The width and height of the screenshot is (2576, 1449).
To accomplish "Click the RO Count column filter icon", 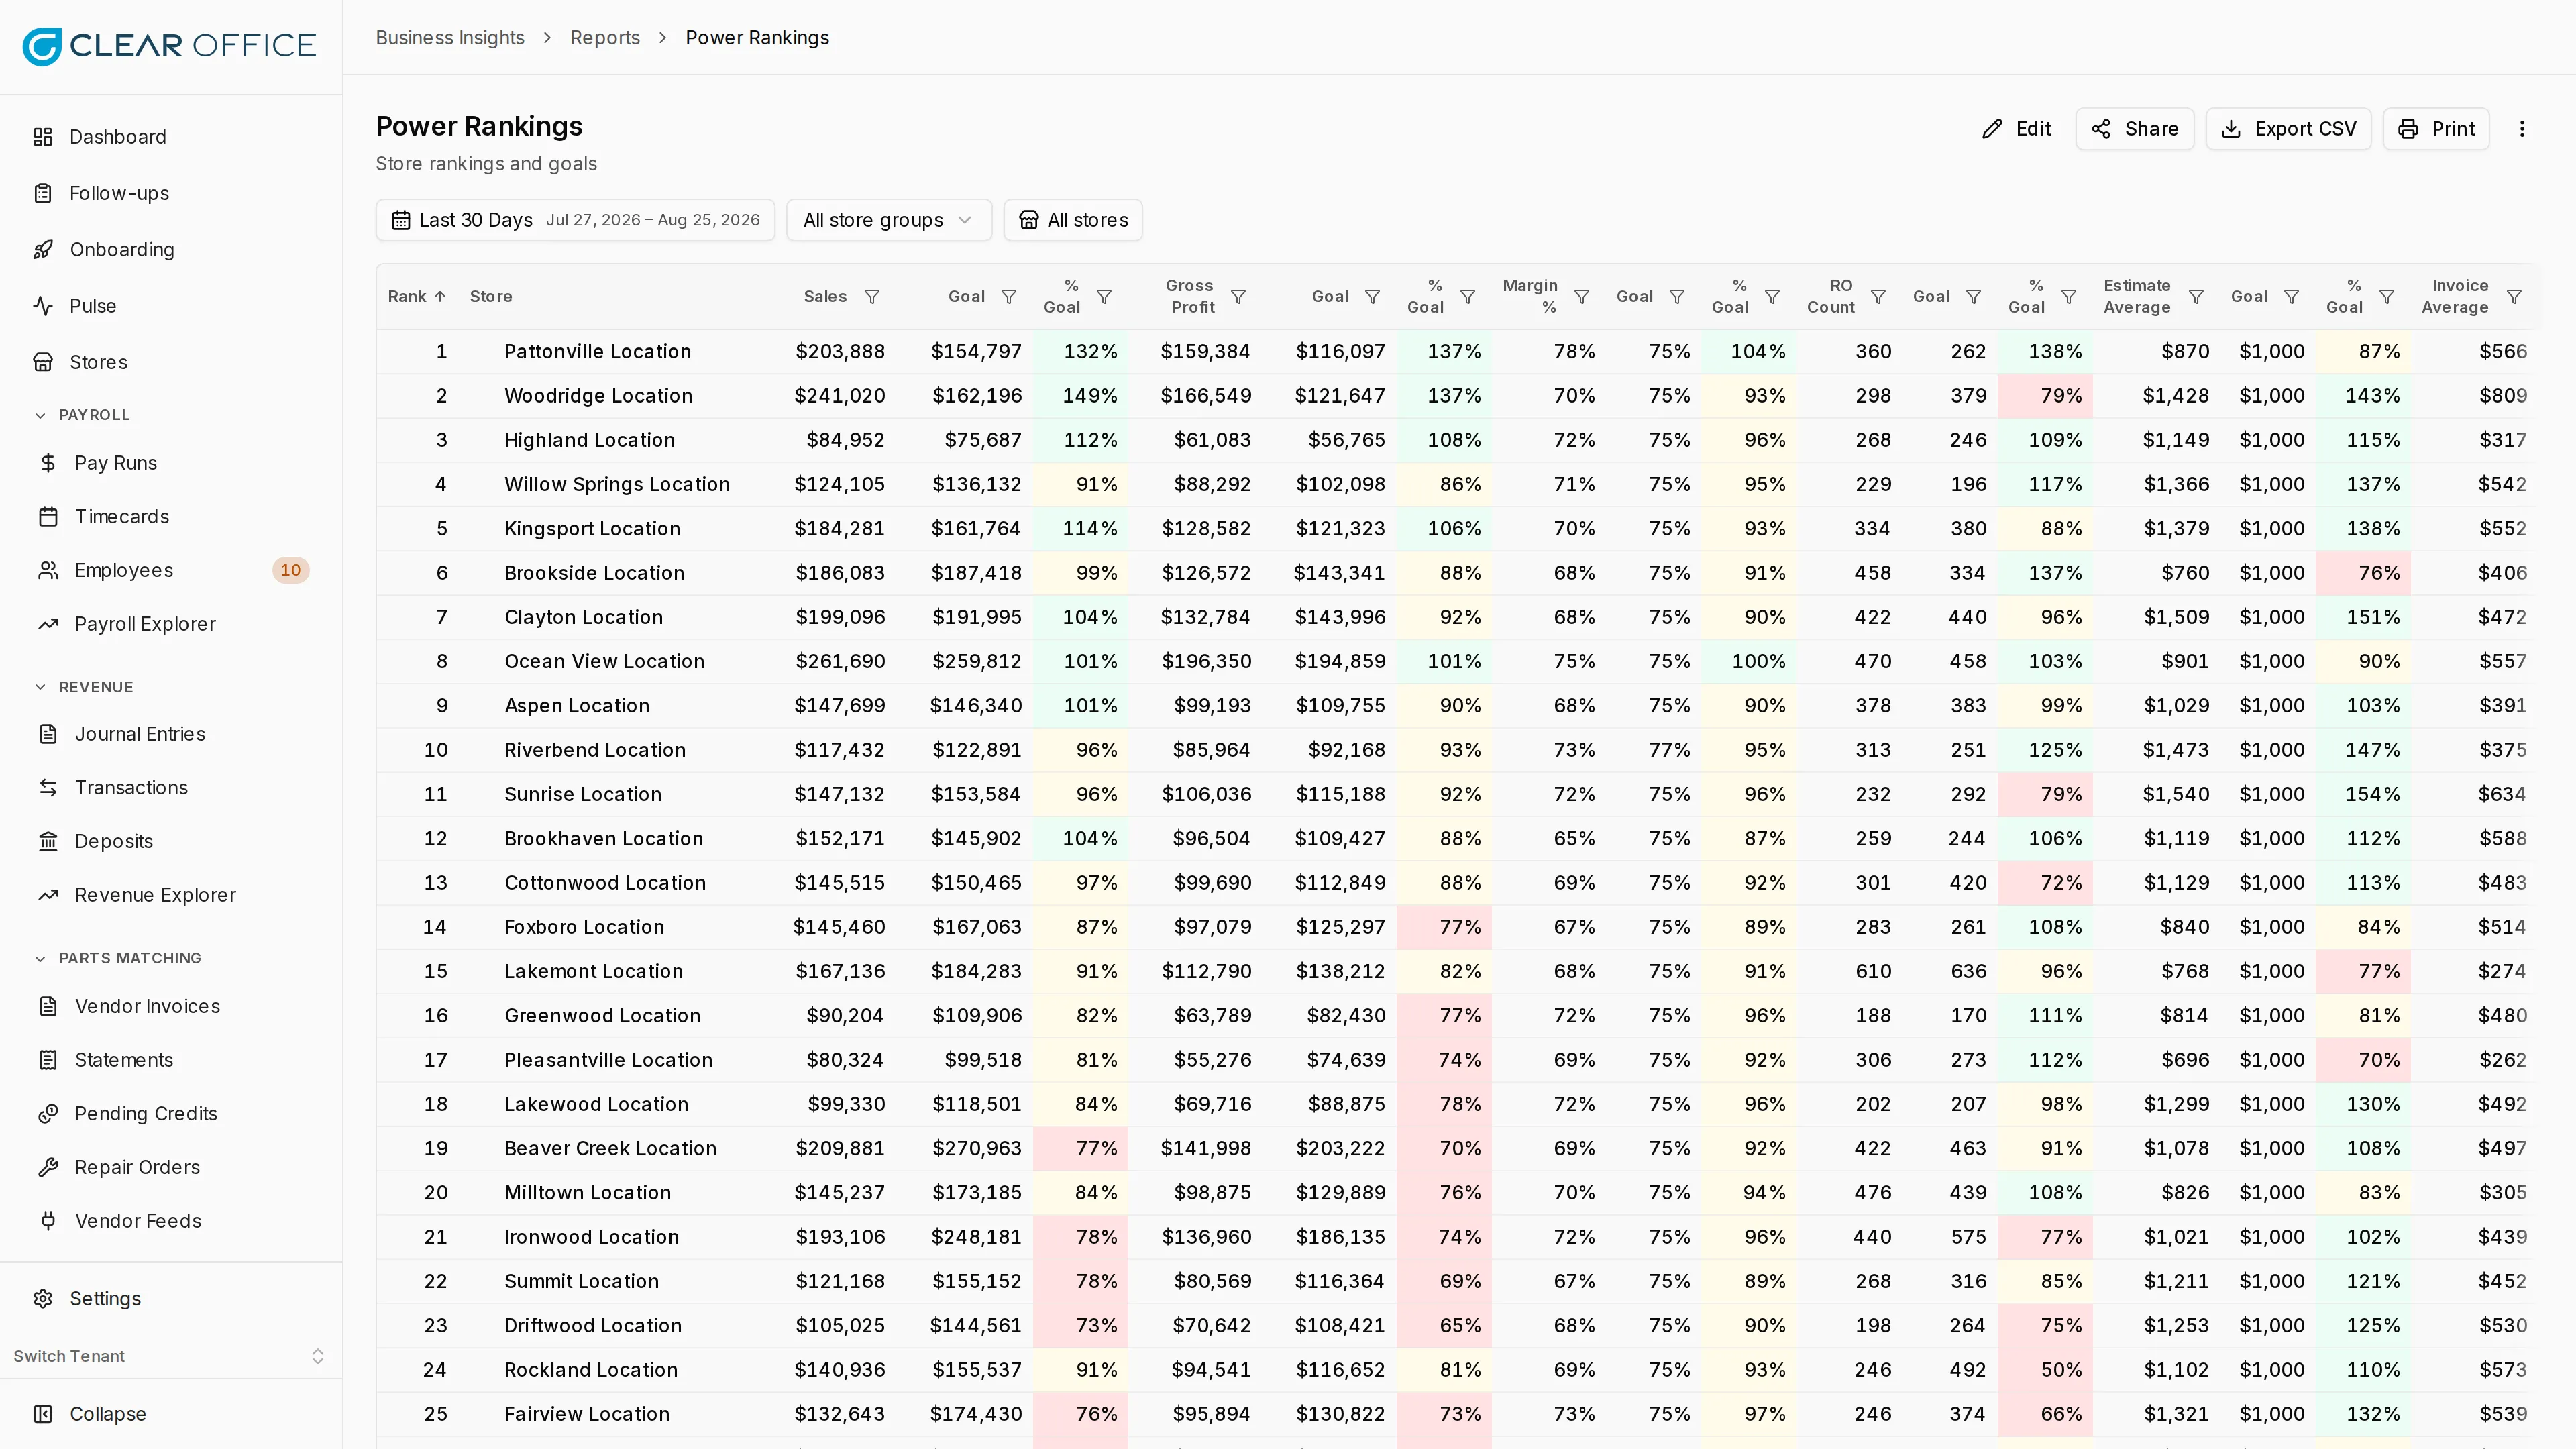I will click(1878, 297).
